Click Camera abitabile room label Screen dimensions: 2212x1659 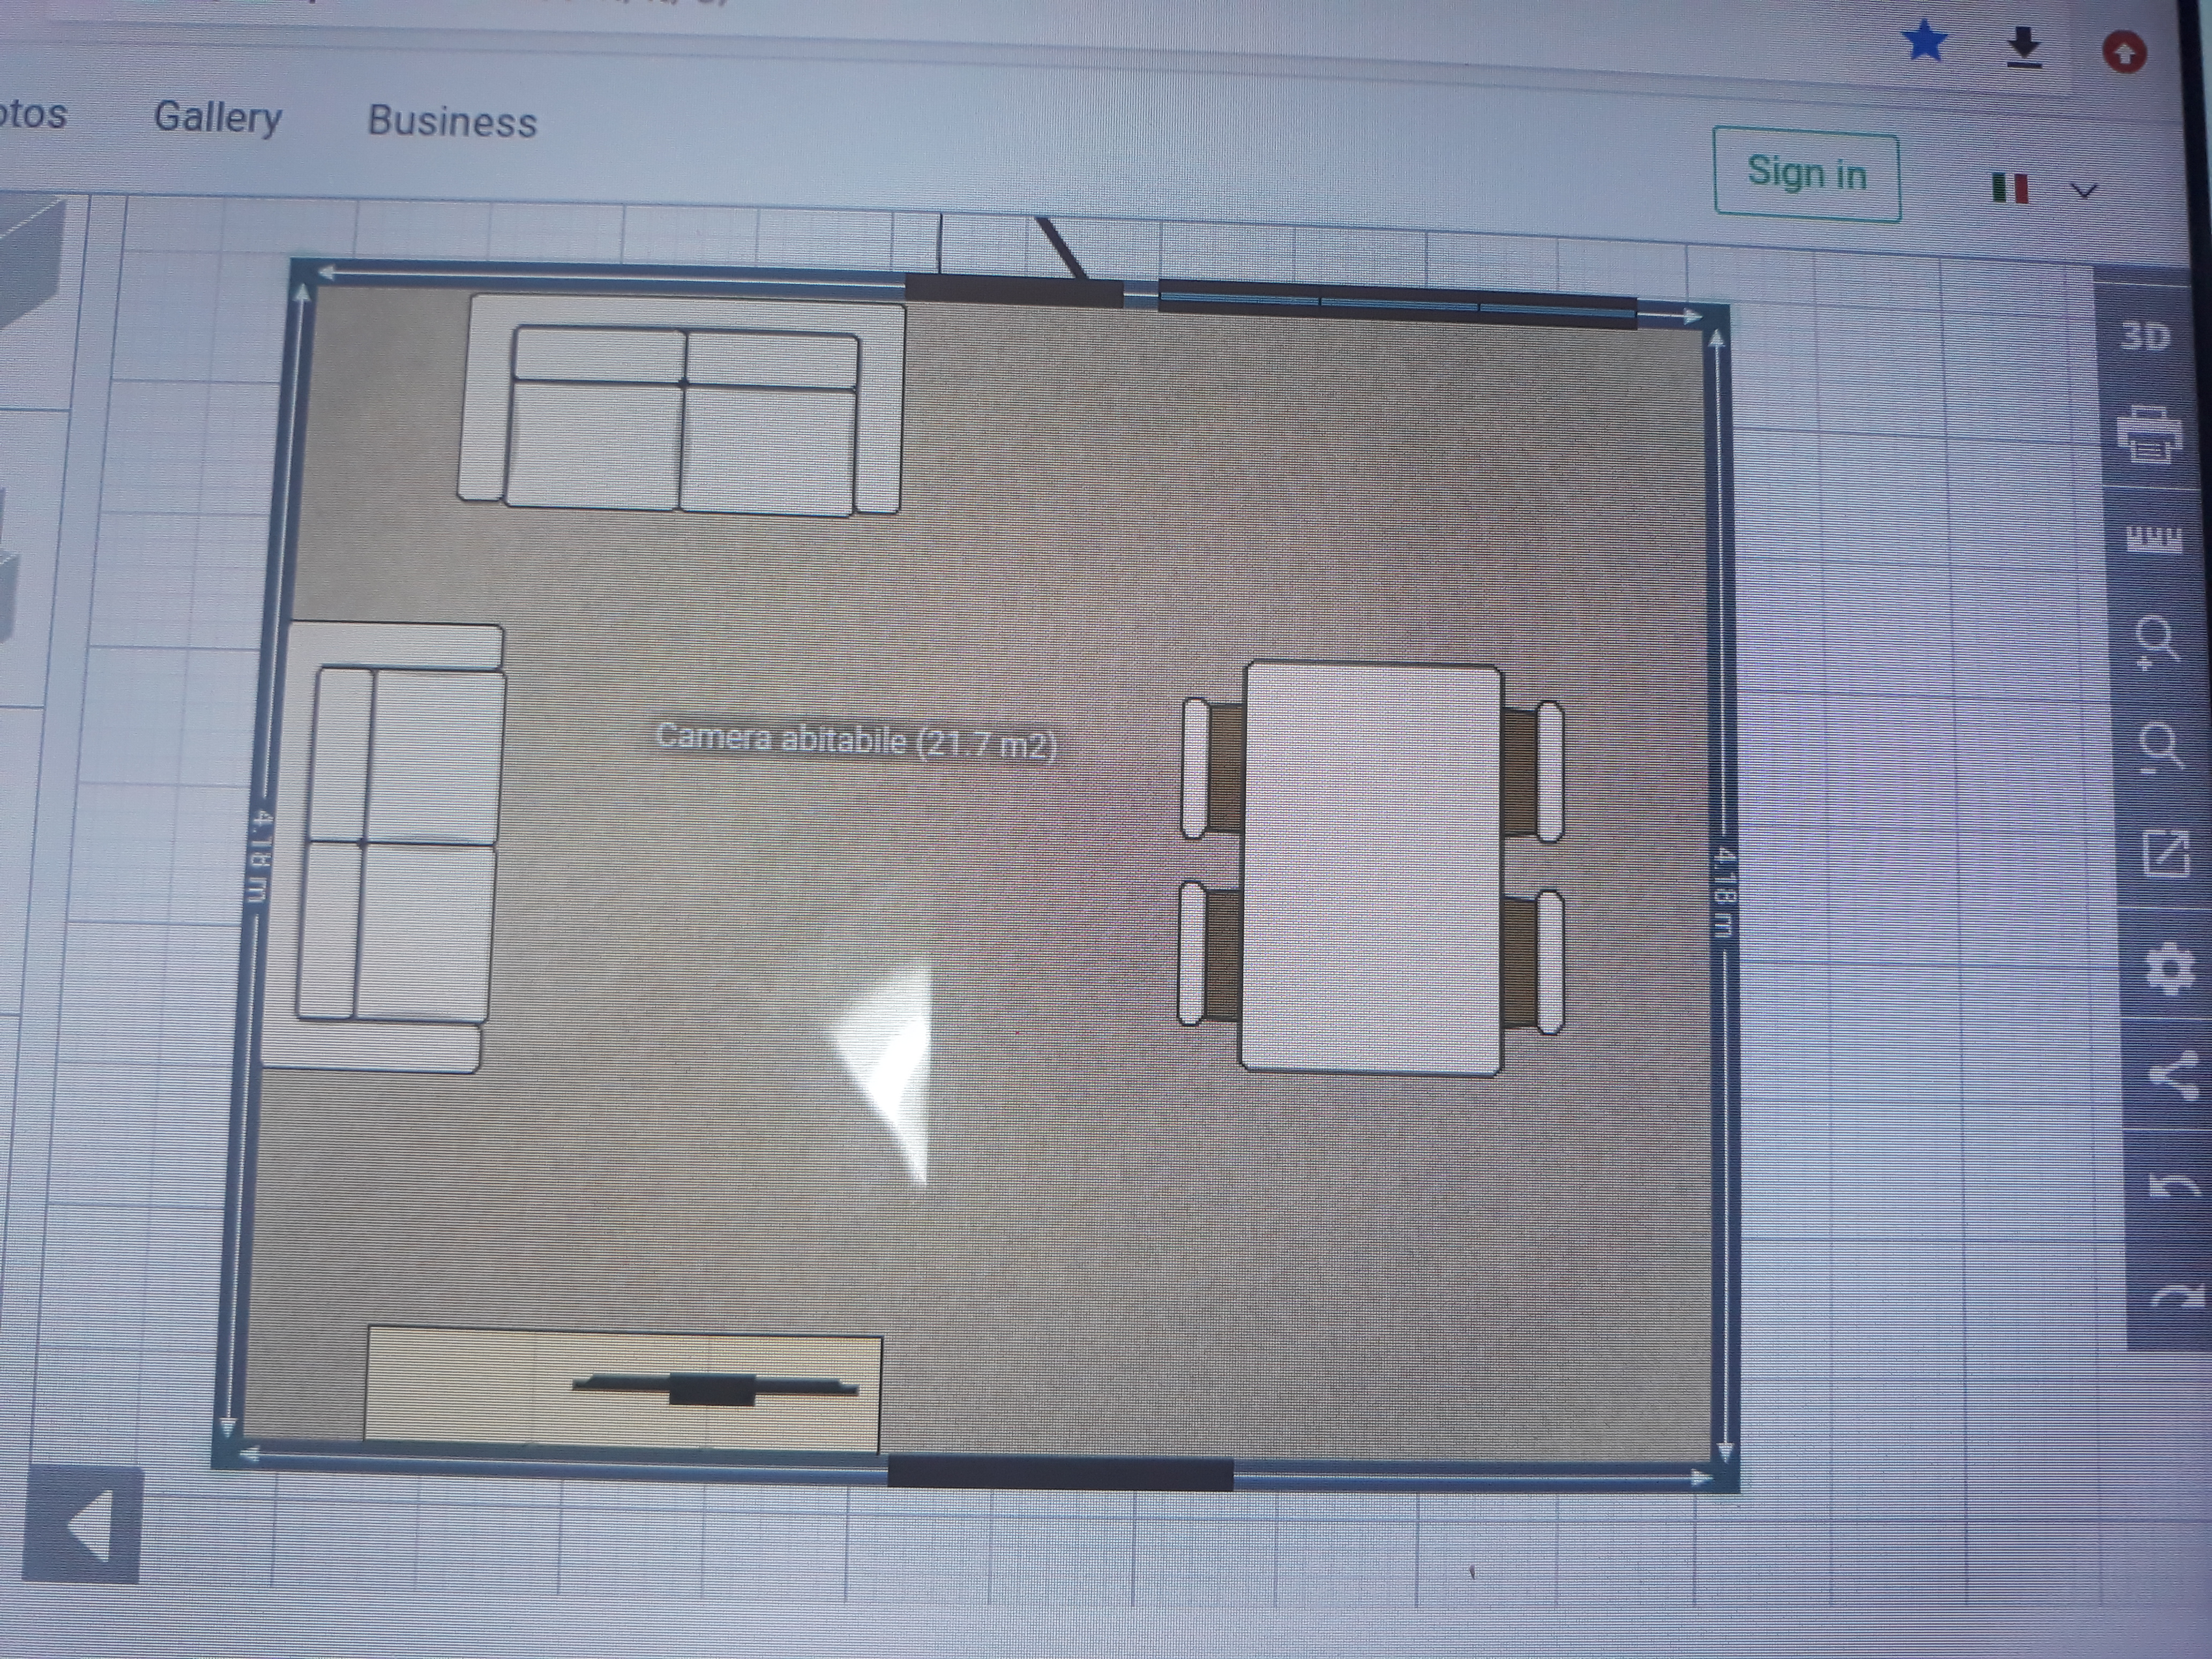tap(856, 741)
